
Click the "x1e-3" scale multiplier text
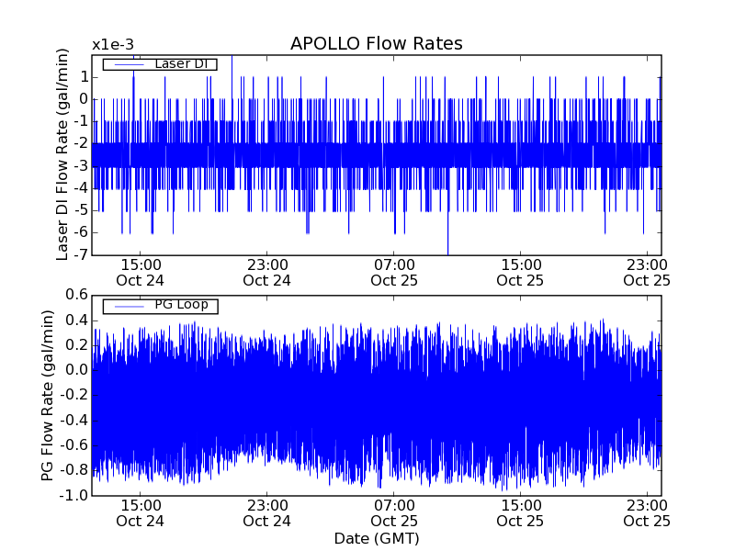112,45
